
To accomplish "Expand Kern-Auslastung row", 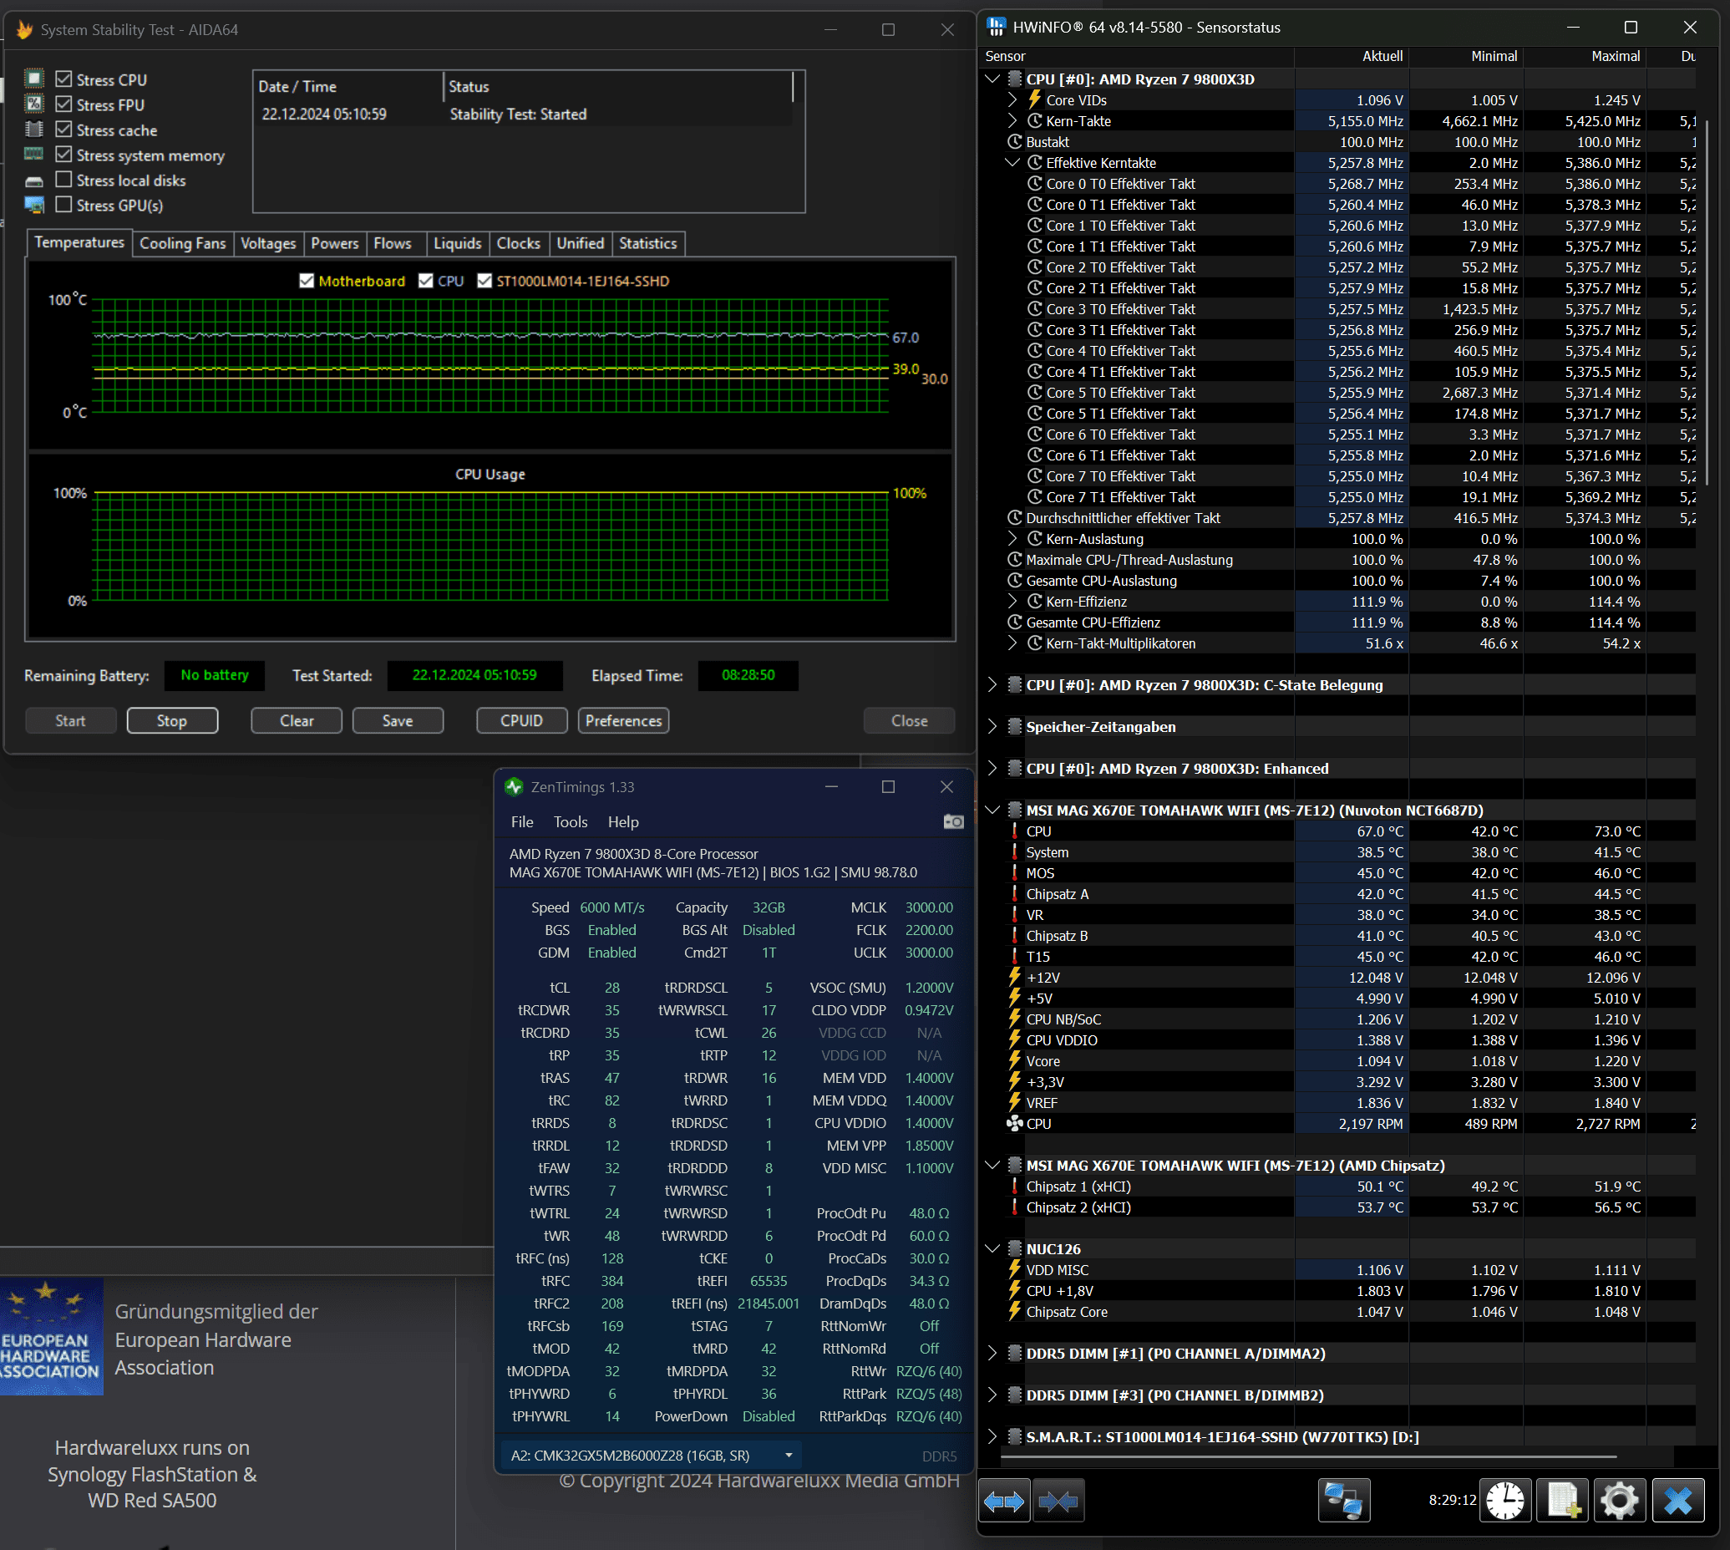I will pyautogui.click(x=1012, y=539).
